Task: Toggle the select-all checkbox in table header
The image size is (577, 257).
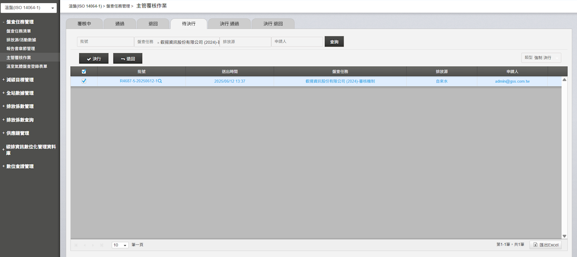Action: tap(84, 72)
